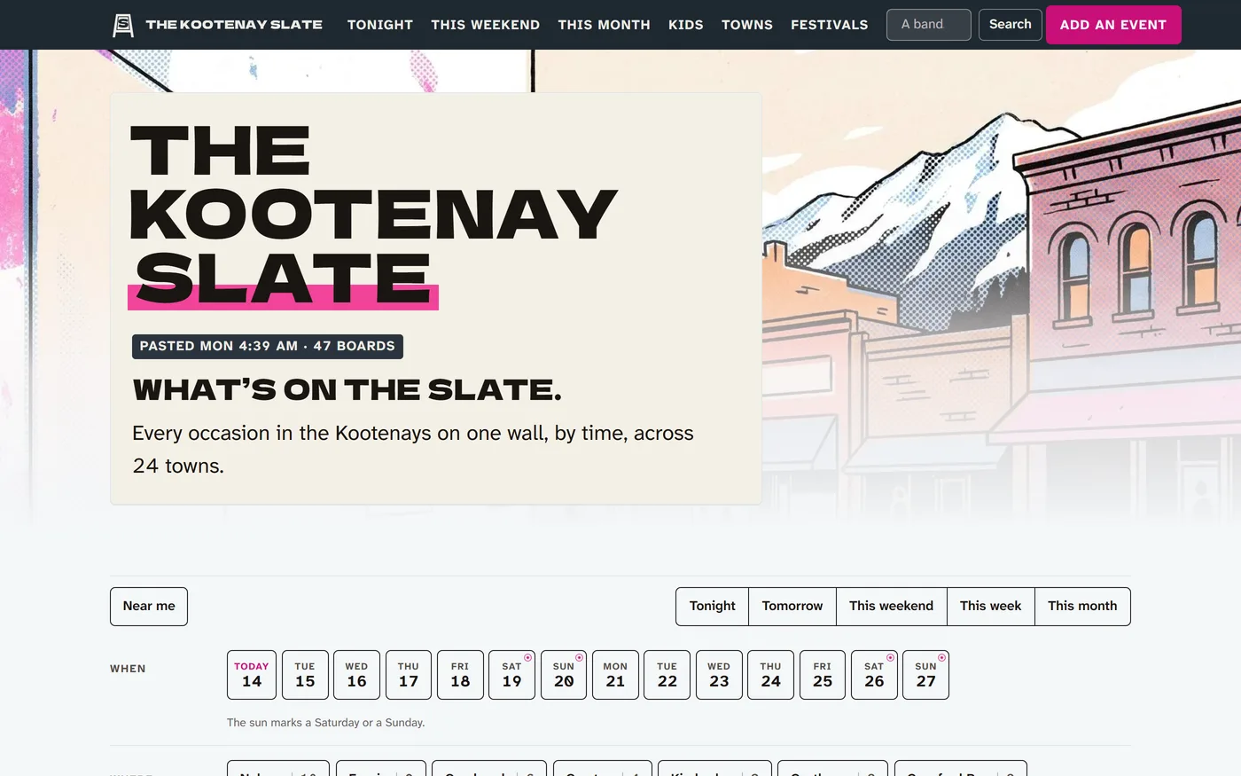Select Wednesday 16 date chip
This screenshot has width=1241, height=776.
[x=356, y=675]
